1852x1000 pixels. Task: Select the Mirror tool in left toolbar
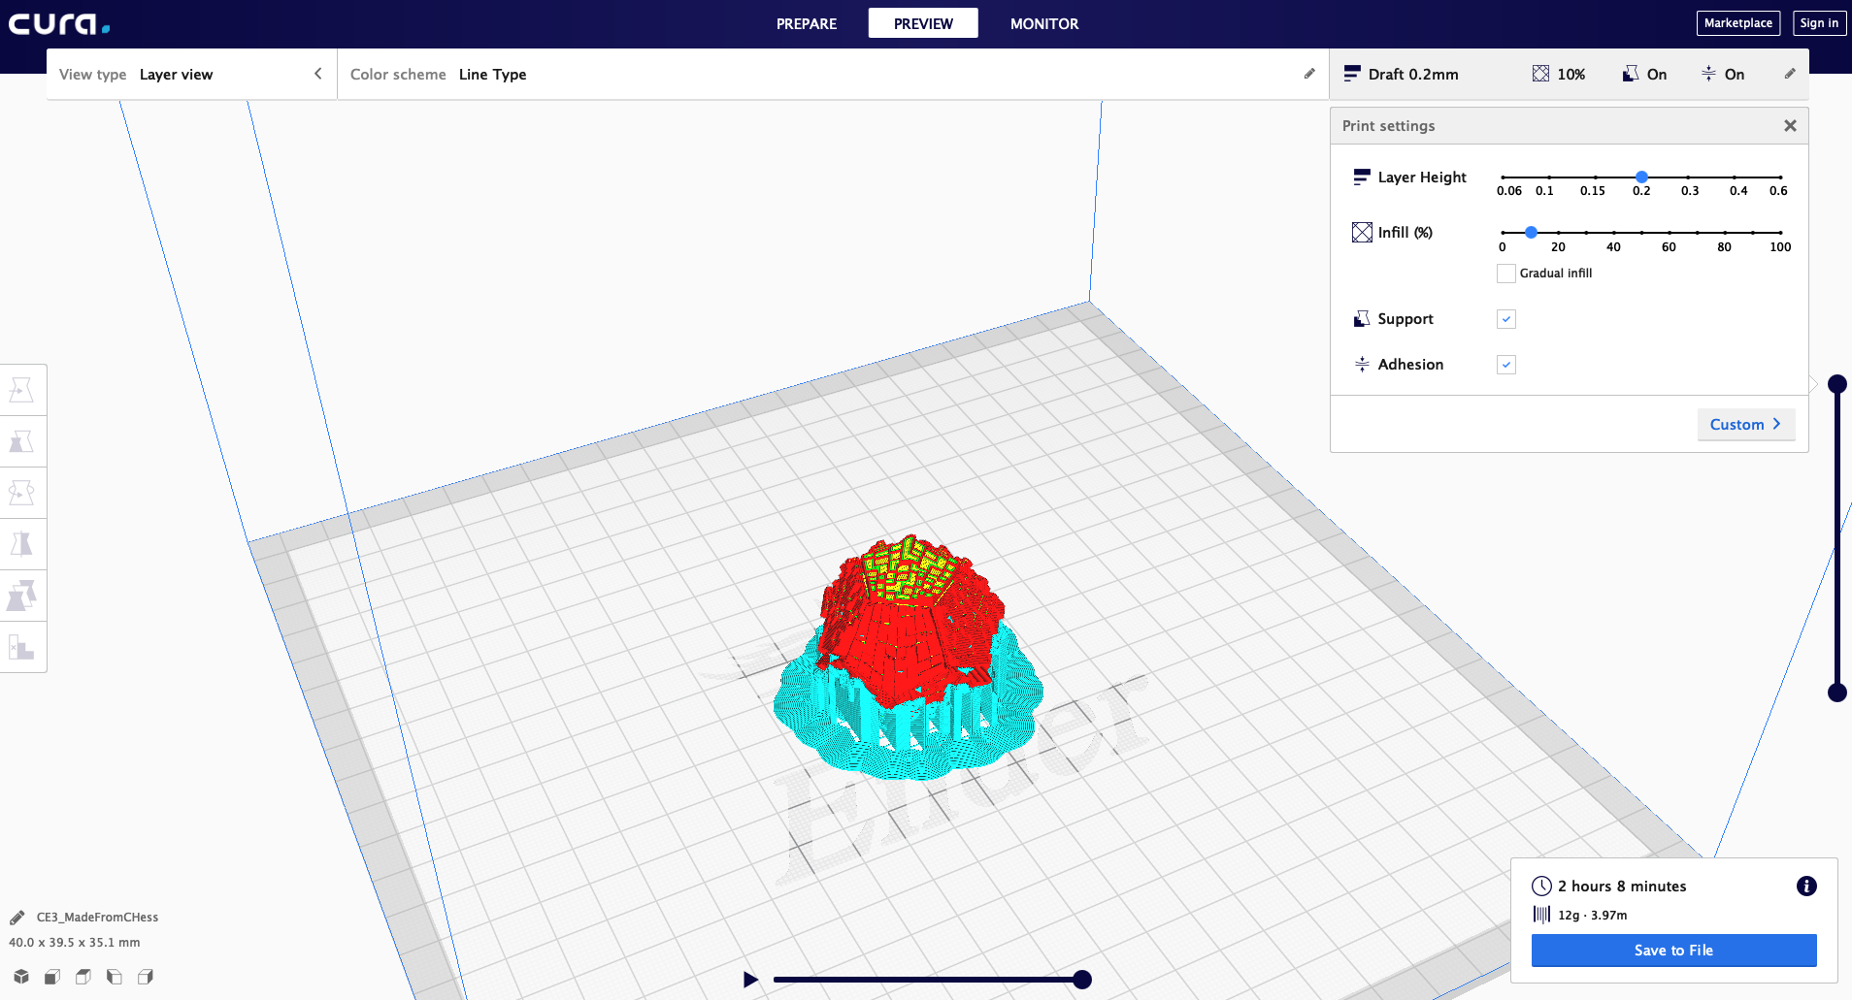pyautogui.click(x=21, y=544)
